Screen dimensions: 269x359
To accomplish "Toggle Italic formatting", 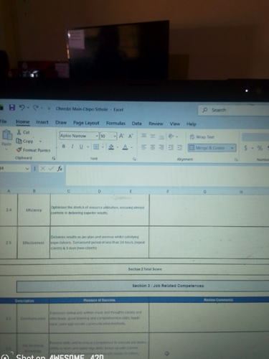I will coord(72,146).
